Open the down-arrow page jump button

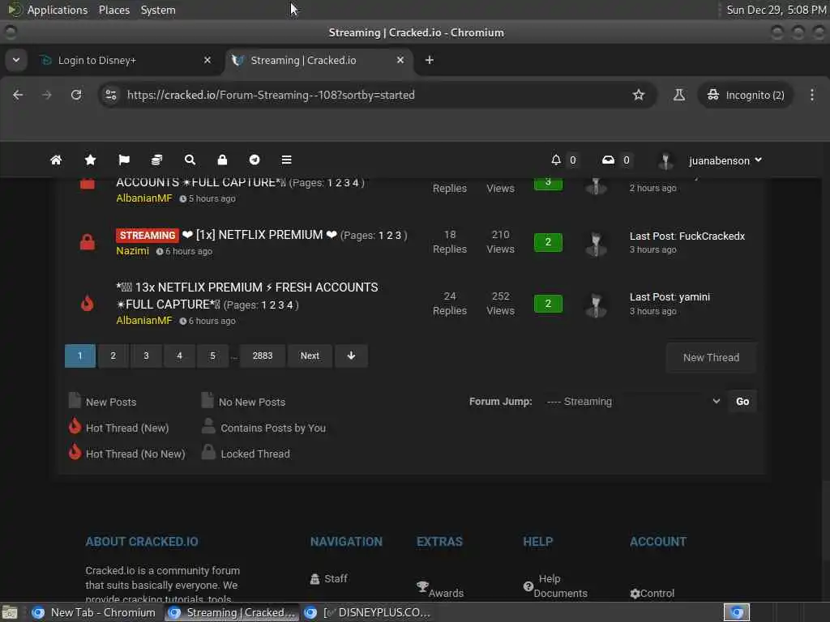[x=351, y=356]
